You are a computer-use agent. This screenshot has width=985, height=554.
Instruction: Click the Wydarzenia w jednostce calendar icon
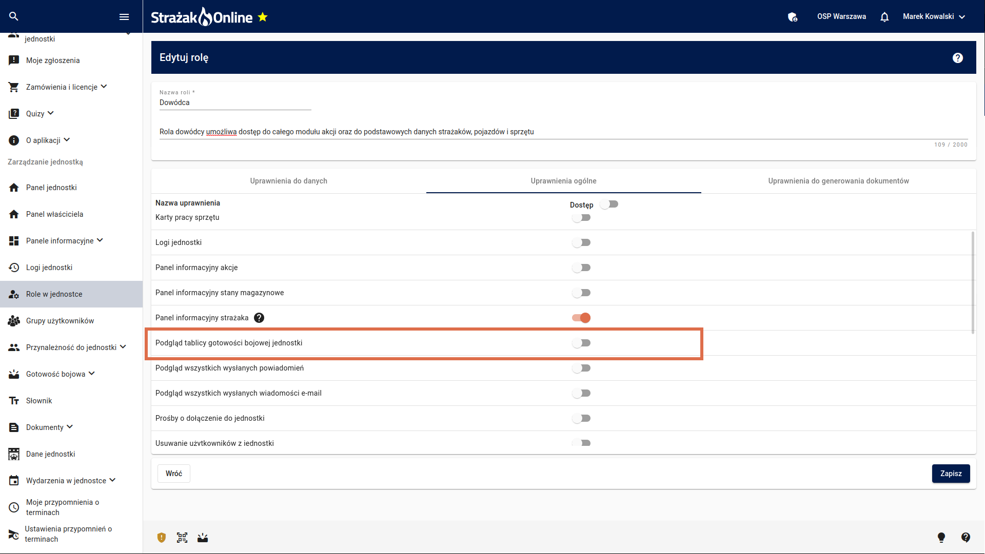point(14,481)
